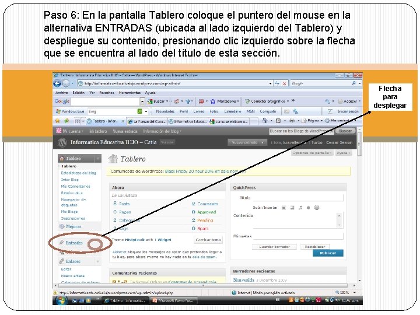The image size is (420, 315).
Task: Expand the Ayuda help tab
Action: (x=344, y=153)
